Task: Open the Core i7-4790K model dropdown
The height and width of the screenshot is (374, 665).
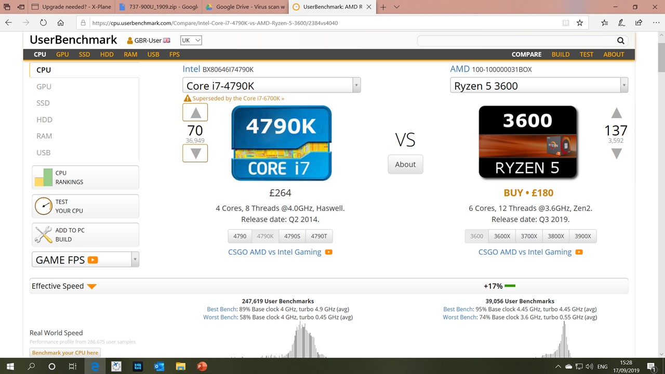Action: pos(271,86)
